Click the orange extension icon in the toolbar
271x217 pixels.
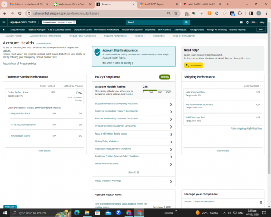(x=209, y=14)
